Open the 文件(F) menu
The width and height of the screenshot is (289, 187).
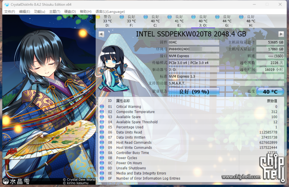point(9,12)
